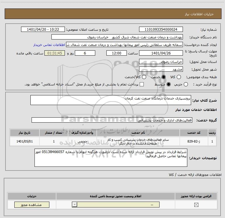Image resolution: width=225 pixels, height=218 pixels.
Task: Click the delivery city field مشهد
Action: pos(161,69)
